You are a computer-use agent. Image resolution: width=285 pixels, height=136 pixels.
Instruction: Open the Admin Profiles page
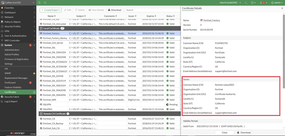click(x=12, y=55)
